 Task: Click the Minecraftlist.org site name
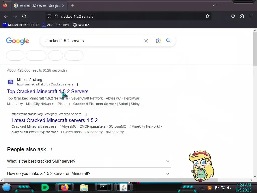pos(30,80)
